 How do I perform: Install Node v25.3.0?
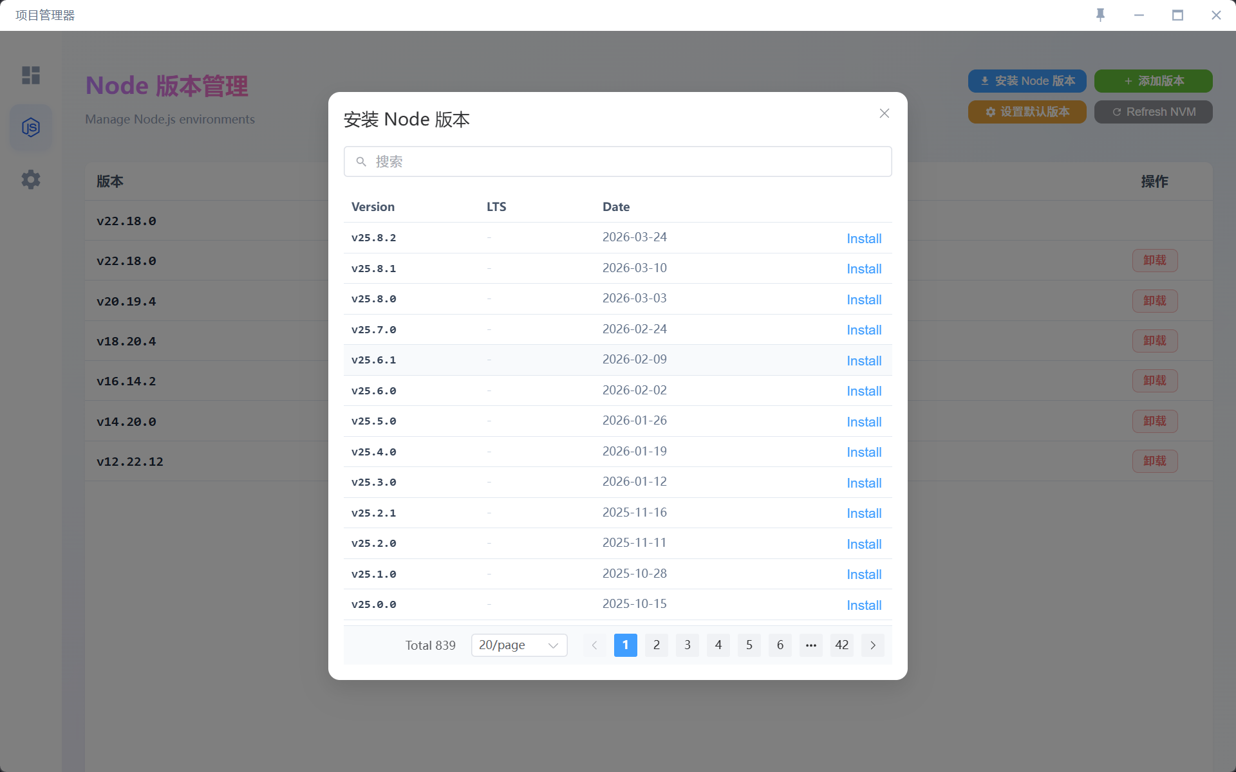tap(864, 483)
